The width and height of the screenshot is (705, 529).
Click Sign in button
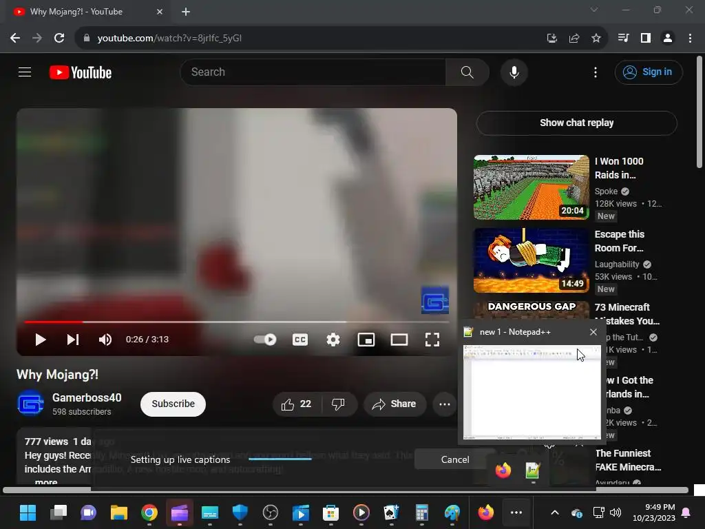coord(649,72)
